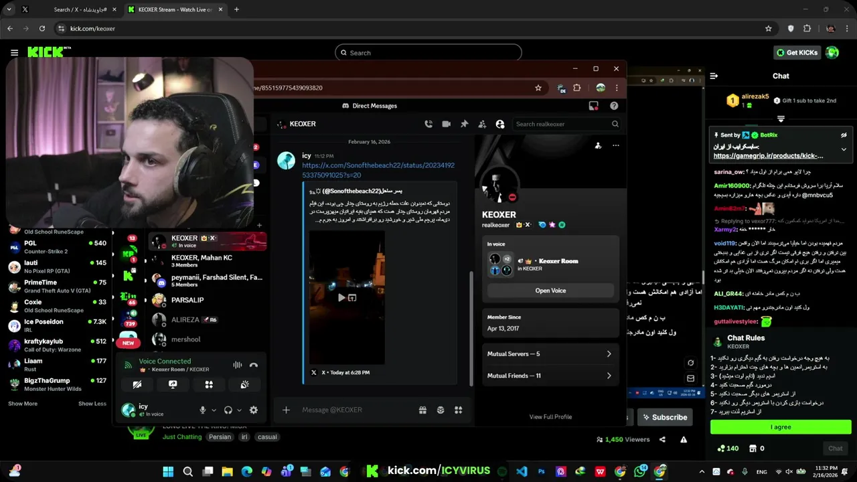
Task: Open the profile more options menu
Action: [616, 145]
